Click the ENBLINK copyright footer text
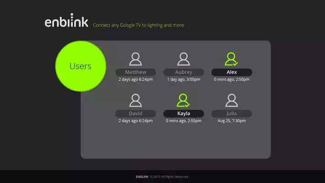 [162, 177]
